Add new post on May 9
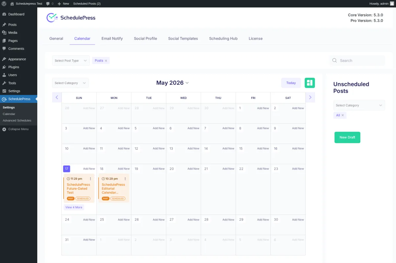396x263 pixels. pyautogui.click(x=298, y=128)
